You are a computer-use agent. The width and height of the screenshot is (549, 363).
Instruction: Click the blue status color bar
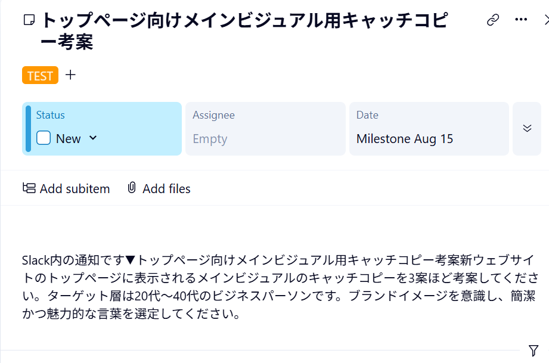(27, 129)
